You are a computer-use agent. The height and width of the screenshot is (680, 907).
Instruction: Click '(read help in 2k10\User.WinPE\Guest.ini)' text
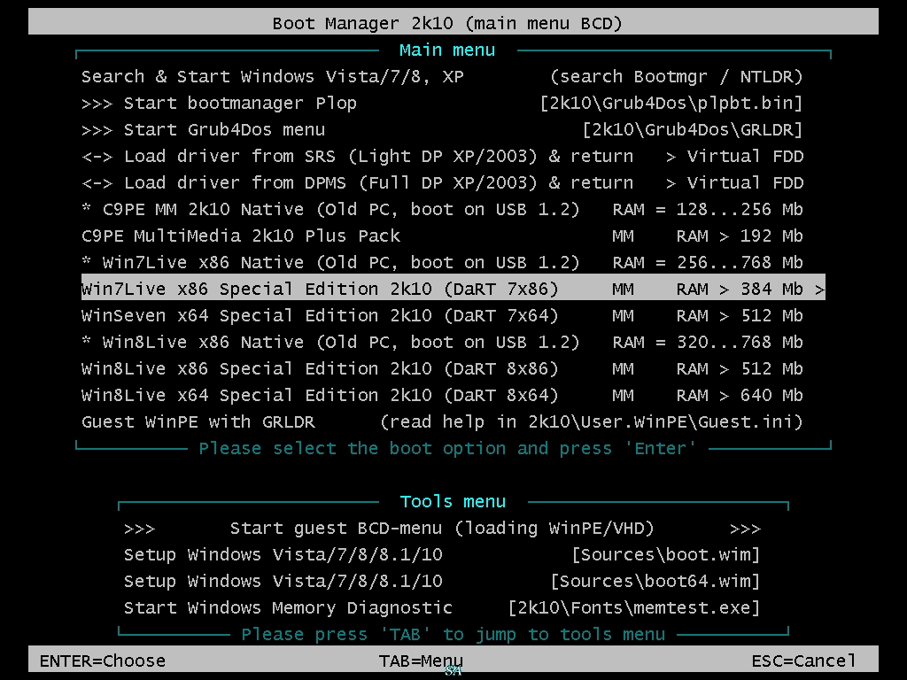coord(591,422)
